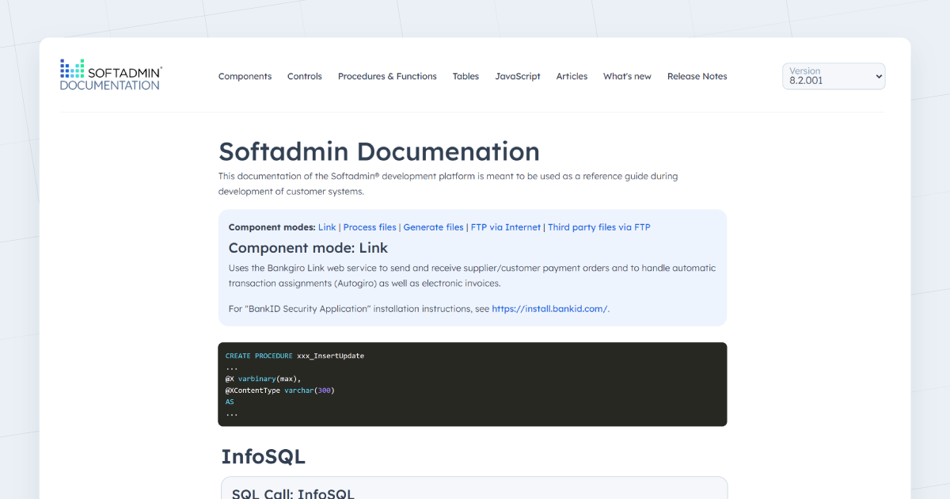Switch to the Tables section

(465, 76)
